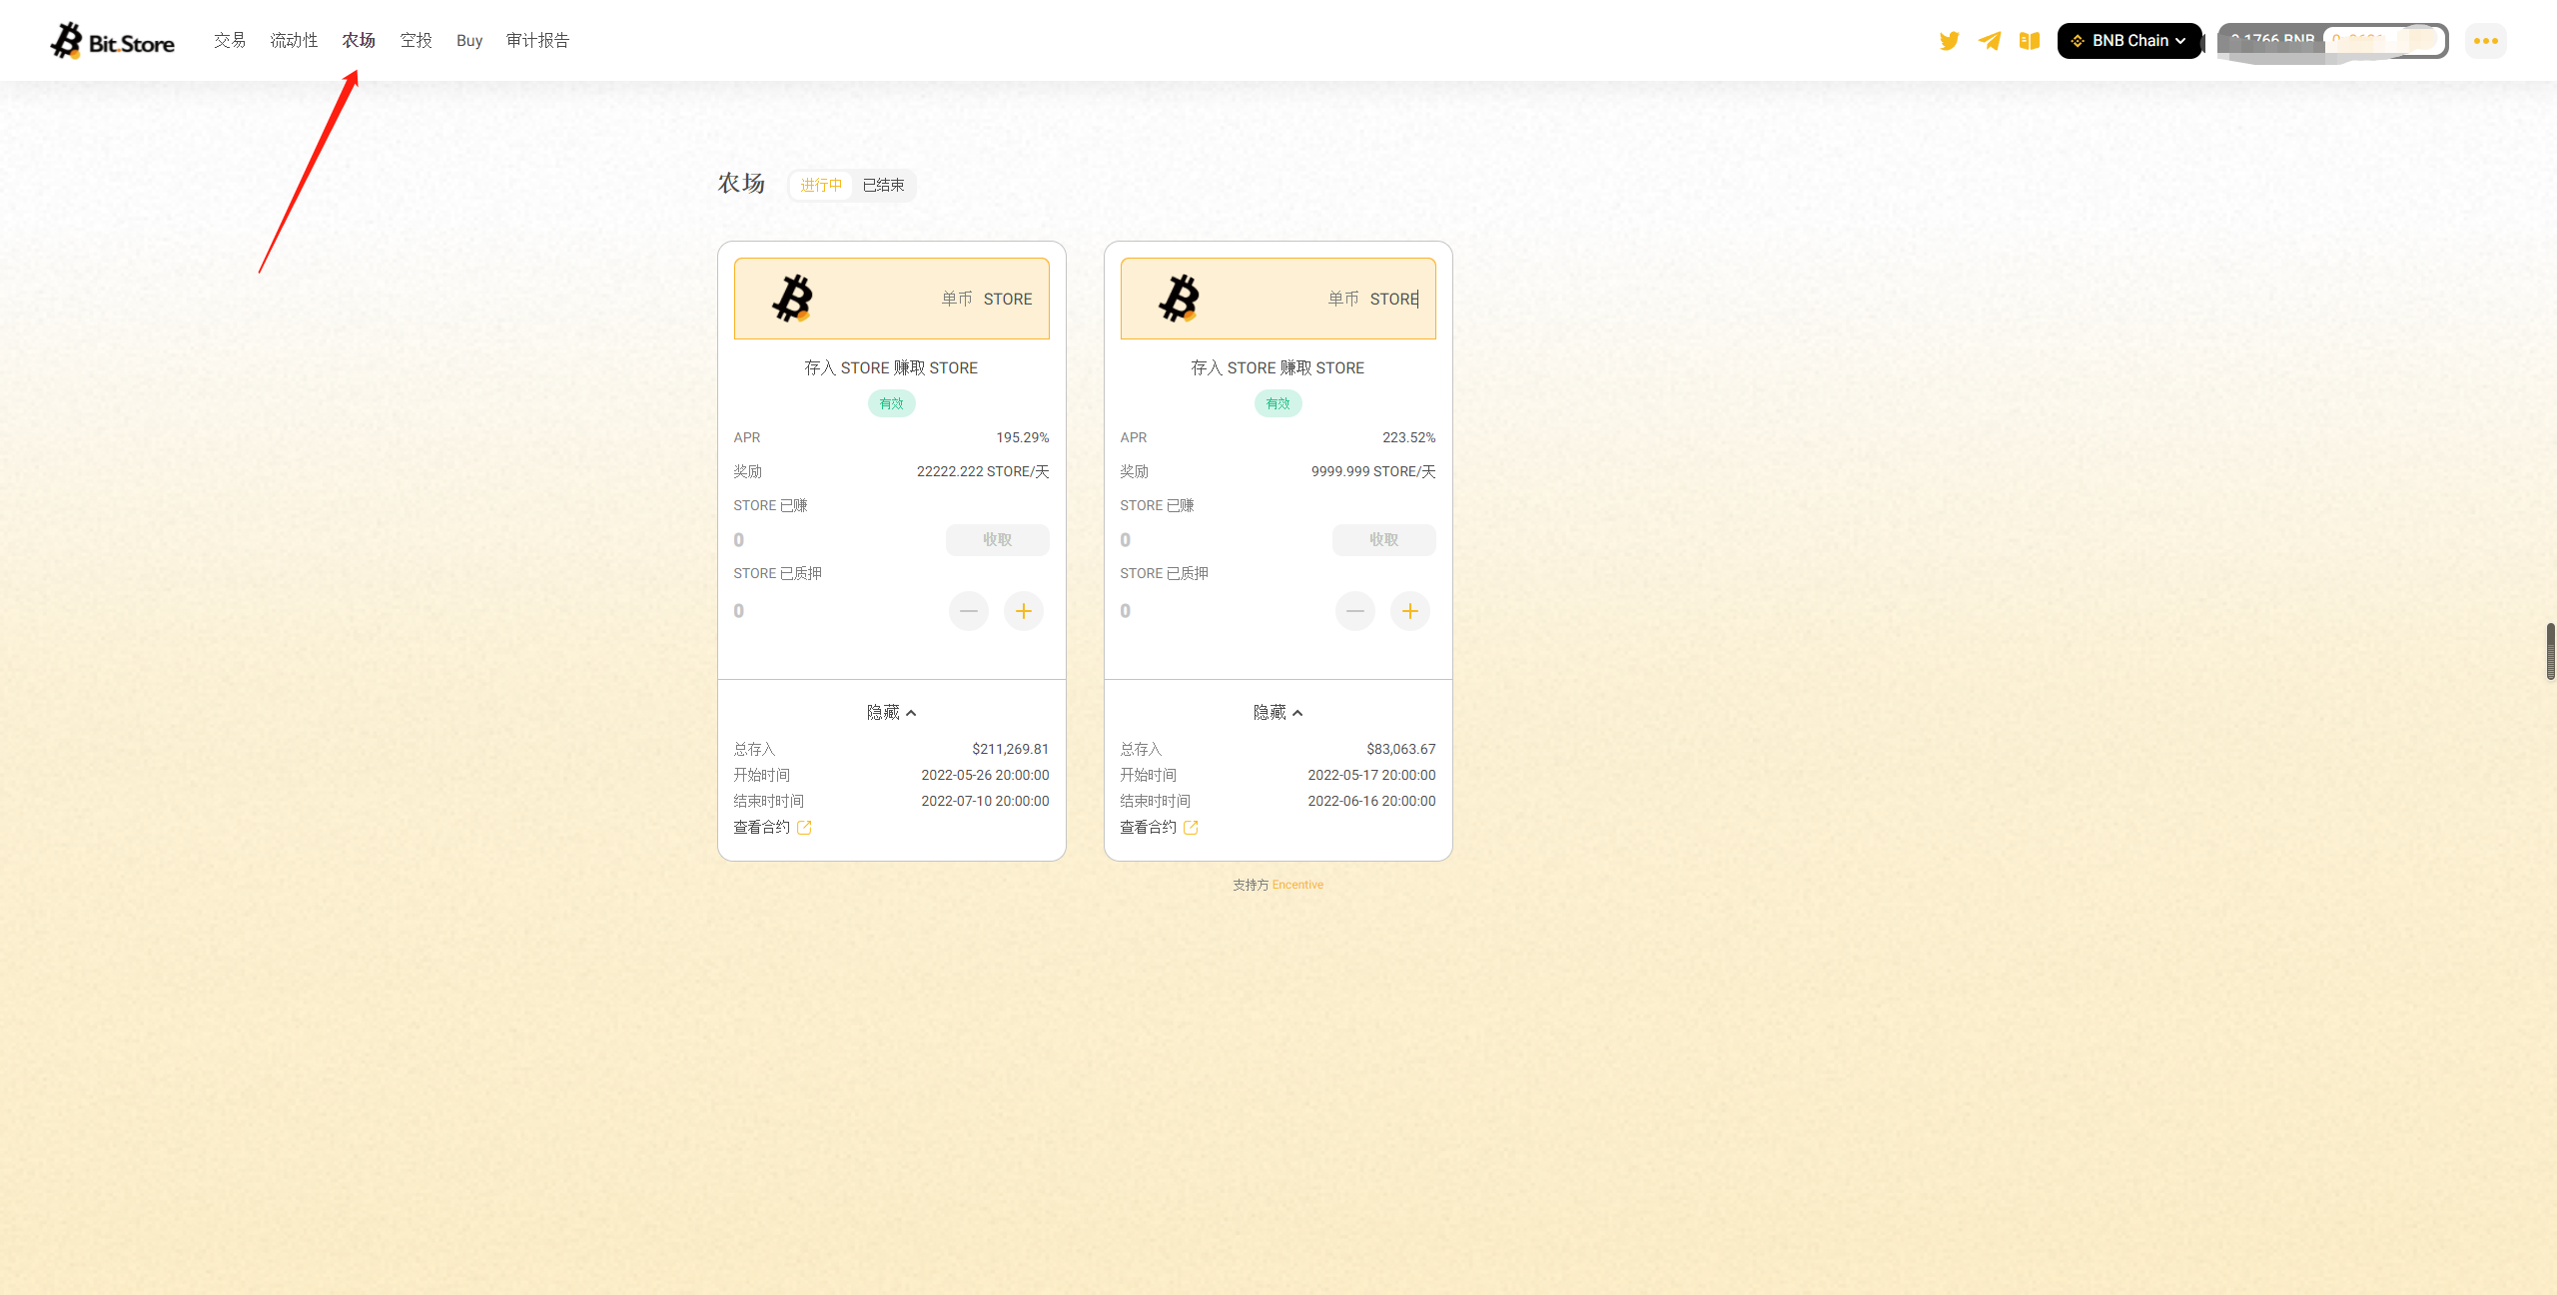Click the 9999.999 STORE/天 reward value

tap(1373, 472)
